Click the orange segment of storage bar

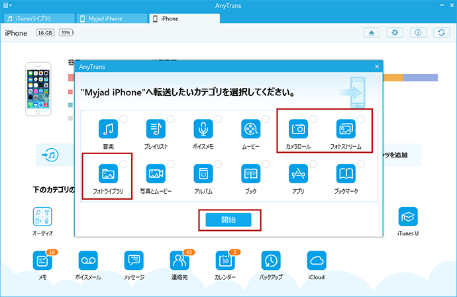pyautogui.click(x=393, y=78)
